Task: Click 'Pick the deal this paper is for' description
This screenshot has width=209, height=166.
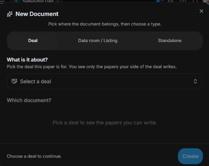Action: point(91,67)
